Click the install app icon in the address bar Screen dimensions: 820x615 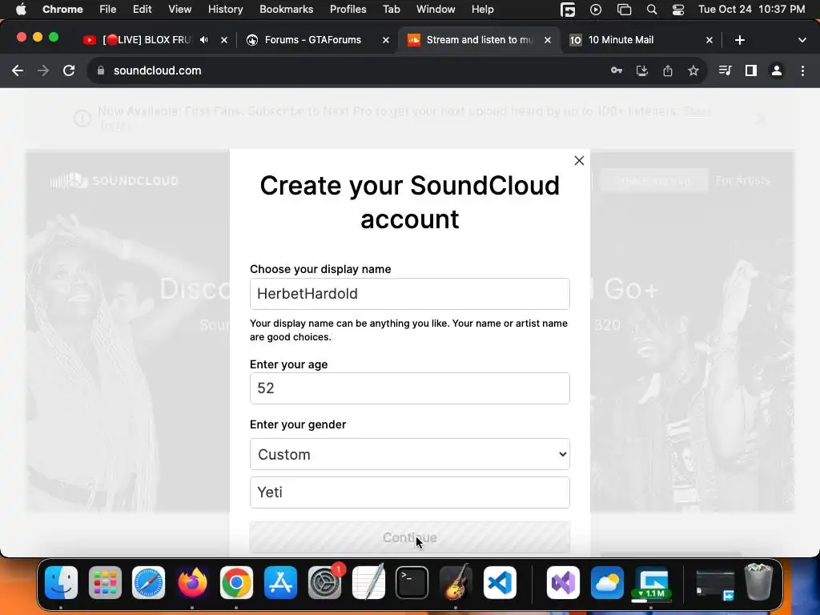pyautogui.click(x=642, y=70)
